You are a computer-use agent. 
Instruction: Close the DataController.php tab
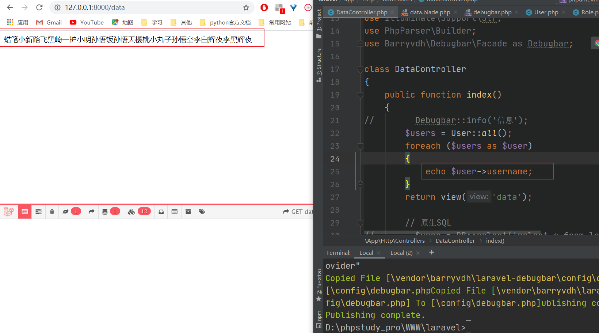tap(393, 12)
